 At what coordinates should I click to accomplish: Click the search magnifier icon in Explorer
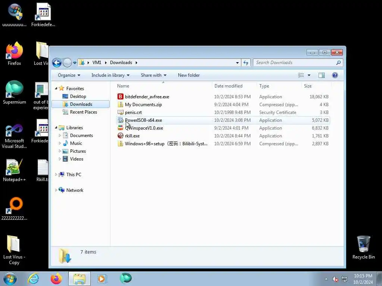point(338,63)
